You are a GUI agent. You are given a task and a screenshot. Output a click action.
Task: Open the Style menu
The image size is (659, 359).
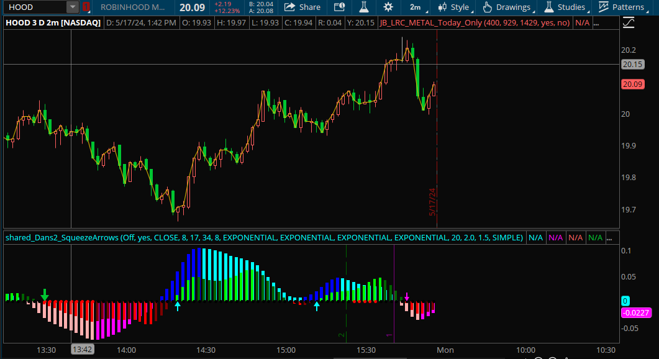click(454, 7)
